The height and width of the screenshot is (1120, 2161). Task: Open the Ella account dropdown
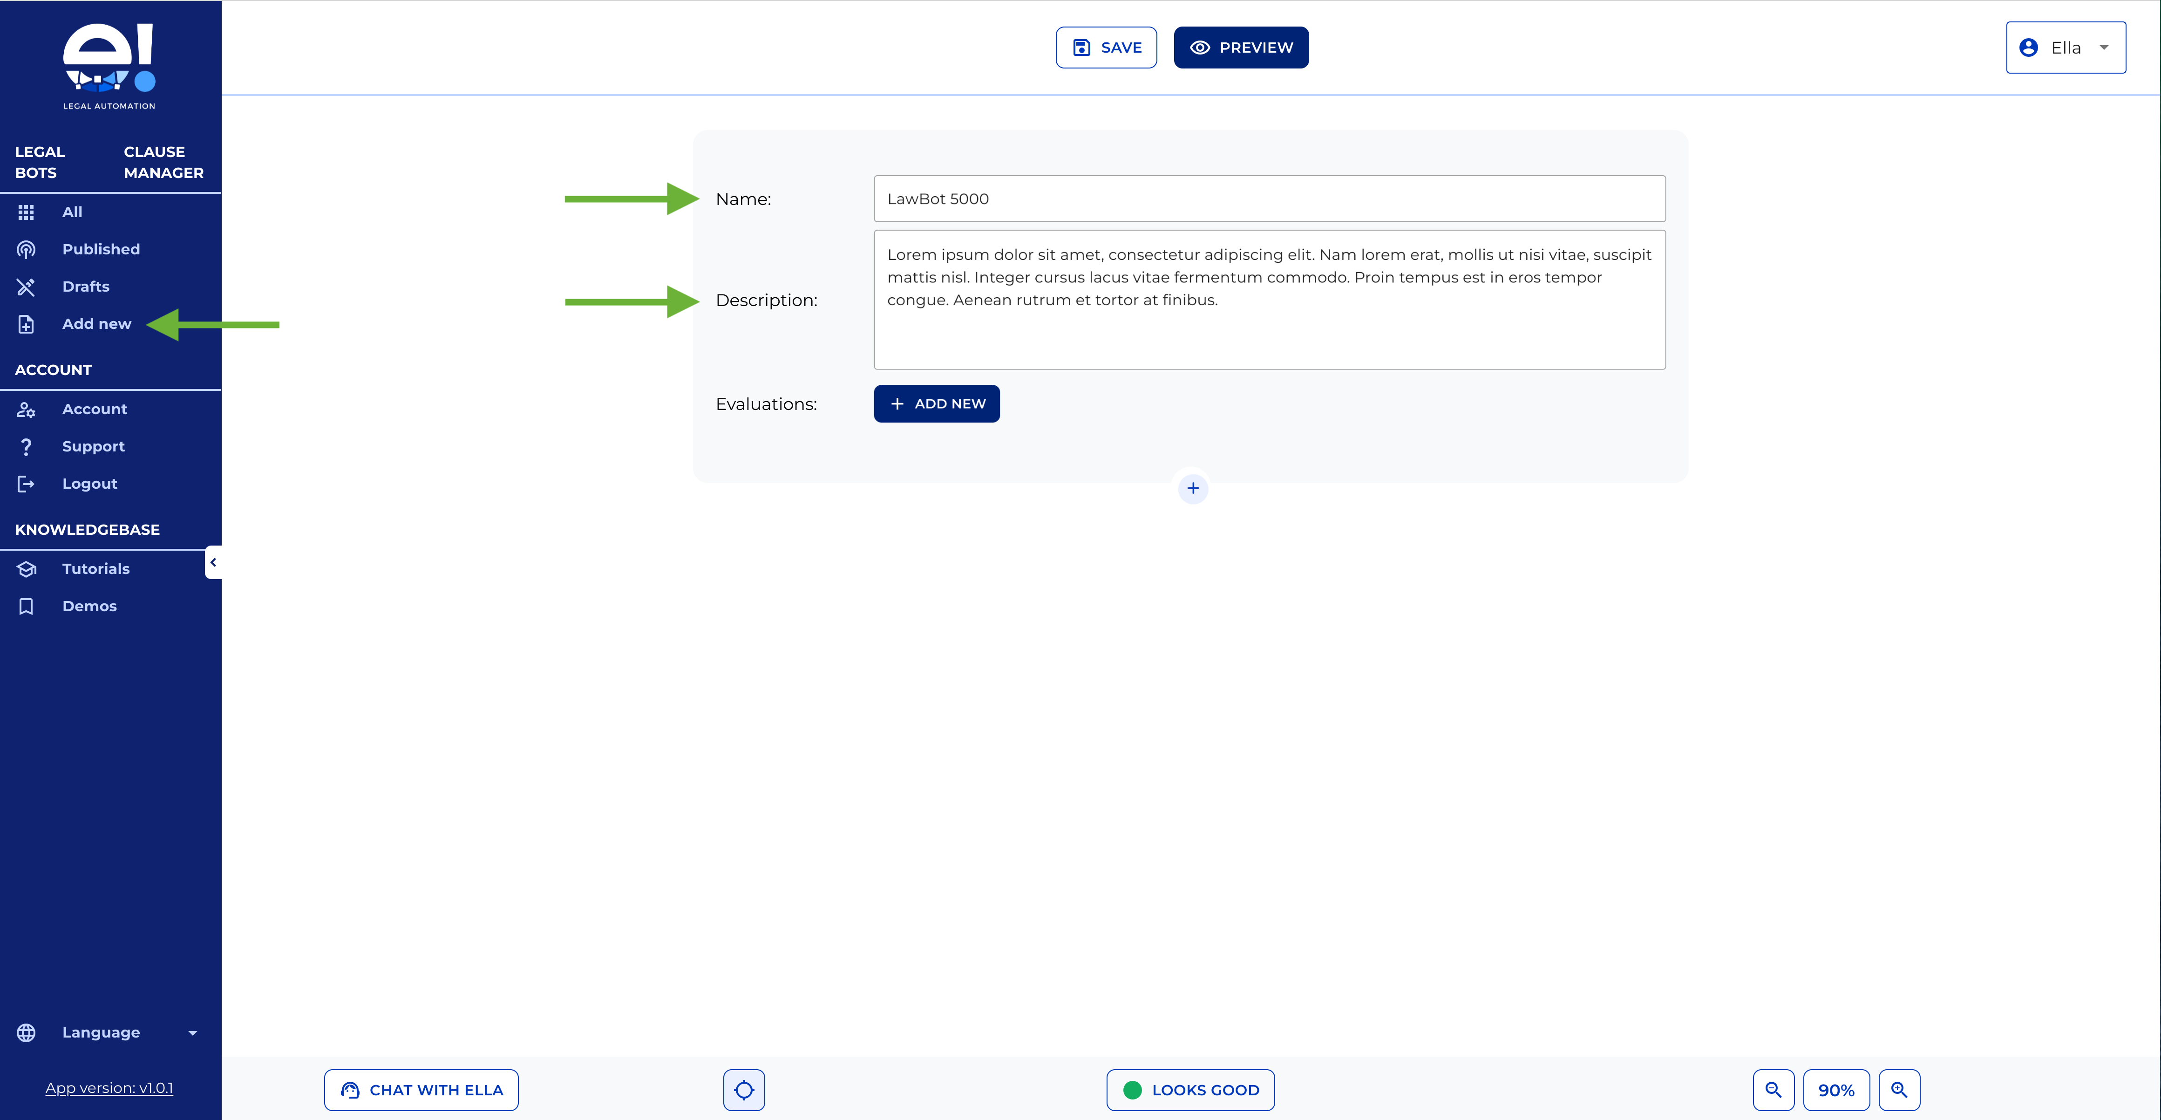2066,47
